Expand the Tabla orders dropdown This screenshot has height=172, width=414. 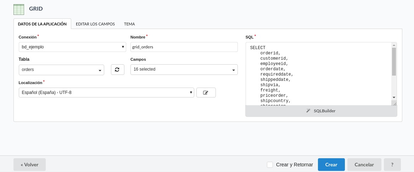pyautogui.click(x=61, y=70)
